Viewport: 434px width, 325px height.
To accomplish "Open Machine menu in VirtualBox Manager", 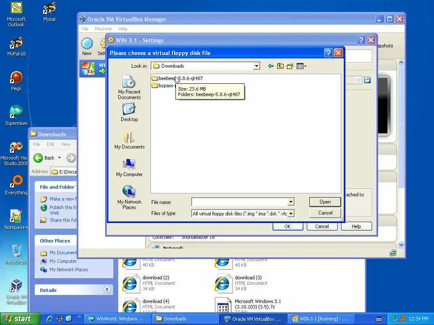I will tap(103, 29).
